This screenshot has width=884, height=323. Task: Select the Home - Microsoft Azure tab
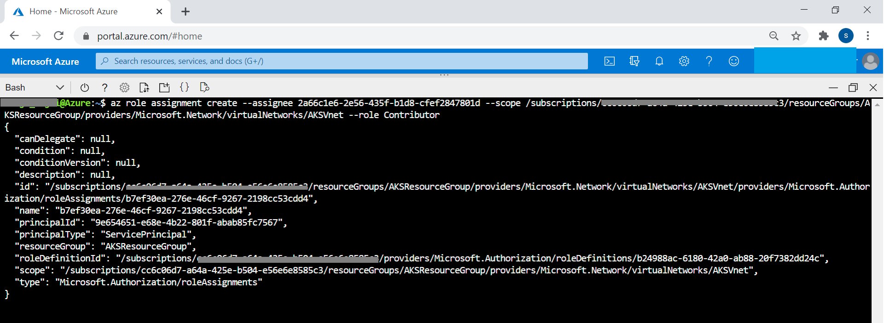point(87,11)
